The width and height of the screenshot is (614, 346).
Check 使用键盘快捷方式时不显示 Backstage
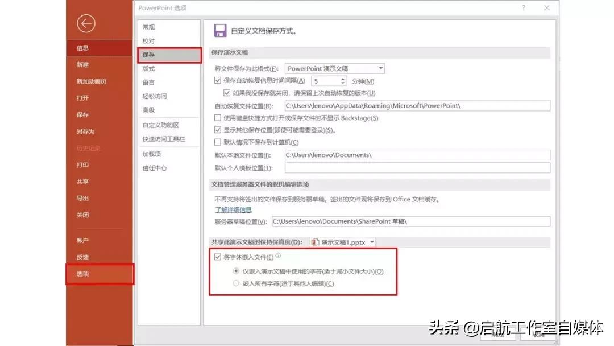click(x=218, y=118)
